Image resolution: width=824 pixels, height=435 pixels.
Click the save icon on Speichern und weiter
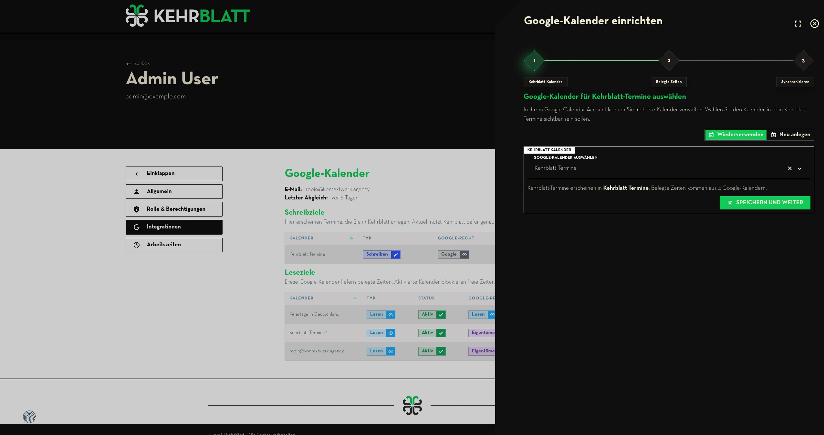coord(730,203)
